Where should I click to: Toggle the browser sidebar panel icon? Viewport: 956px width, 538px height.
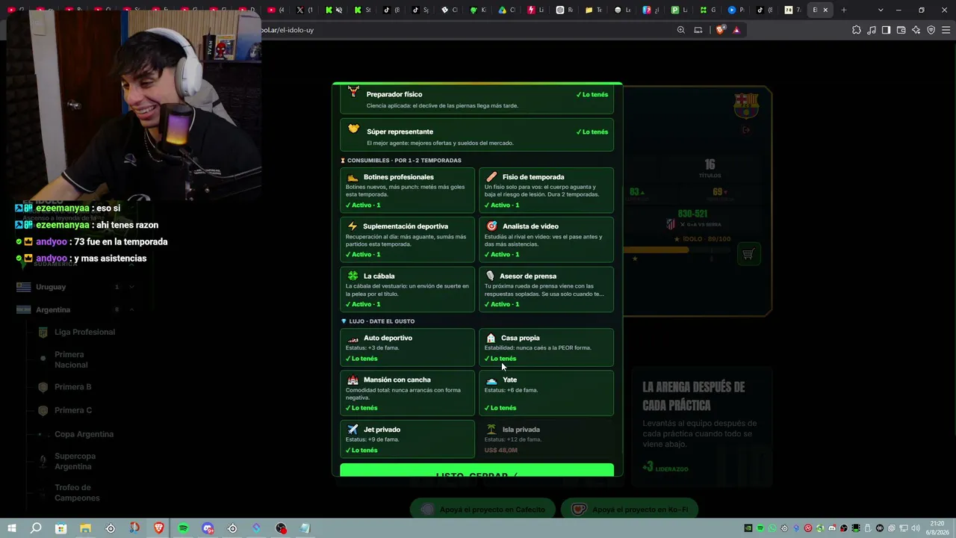click(x=886, y=30)
